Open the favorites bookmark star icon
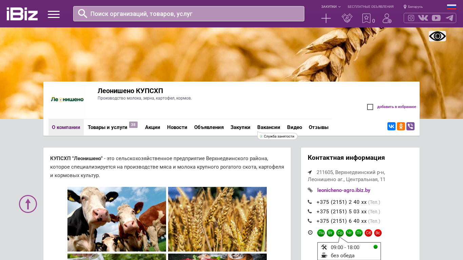 point(366,18)
